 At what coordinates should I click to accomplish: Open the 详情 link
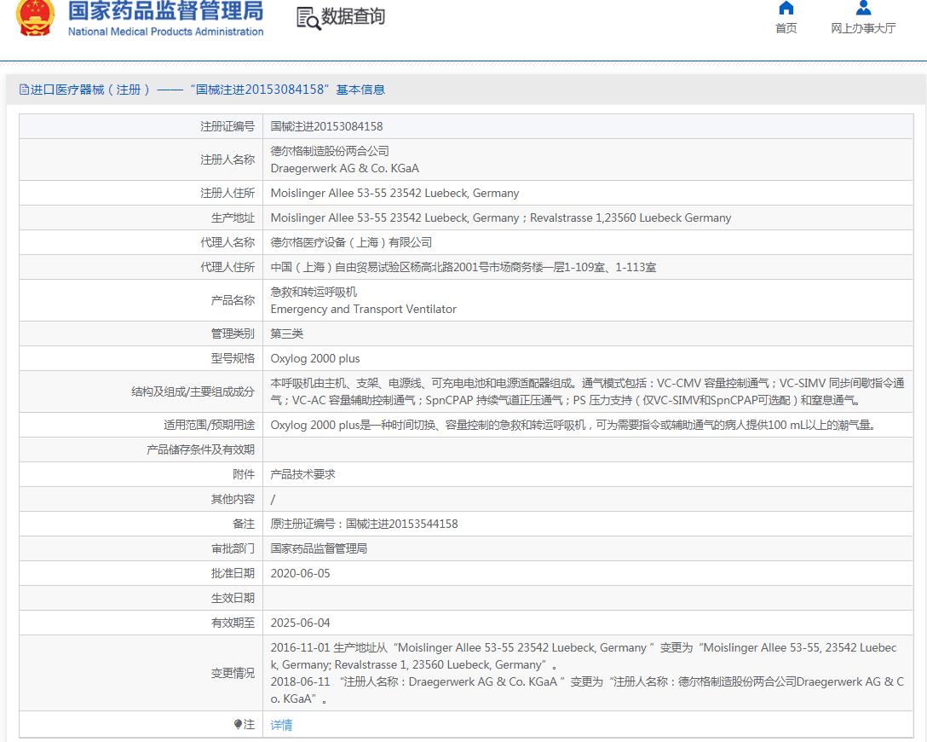click(281, 725)
